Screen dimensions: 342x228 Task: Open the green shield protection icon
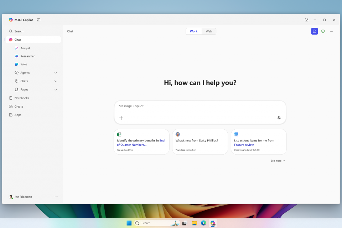pos(323,31)
